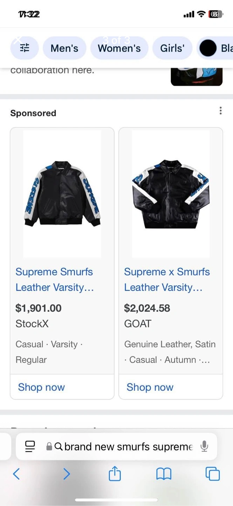Open the sponsored options three-dot menu
The image size is (233, 506).
tap(220, 111)
